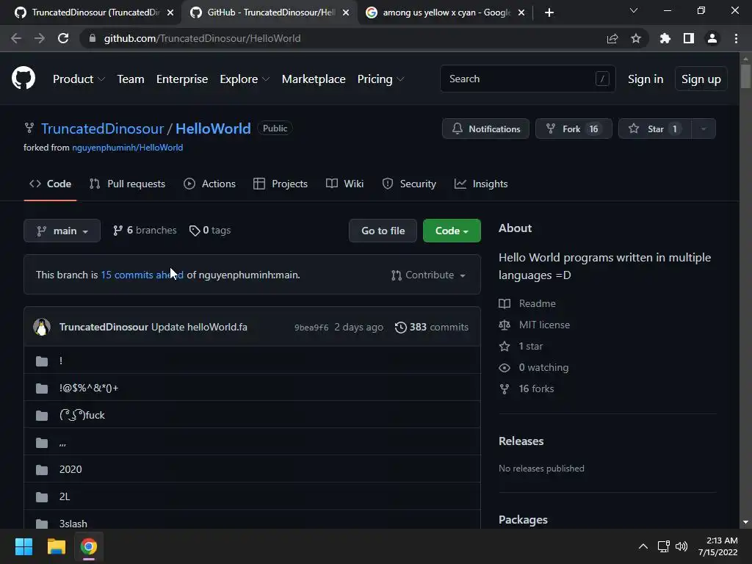Open commit hash 9bea9f6
752x564 pixels.
pos(311,328)
